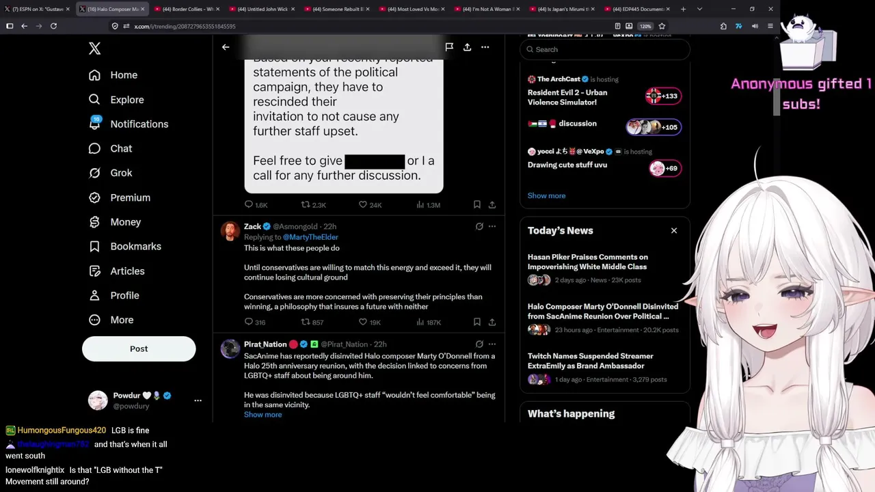Click the X logo in the sidebar
875x492 pixels.
(x=94, y=48)
